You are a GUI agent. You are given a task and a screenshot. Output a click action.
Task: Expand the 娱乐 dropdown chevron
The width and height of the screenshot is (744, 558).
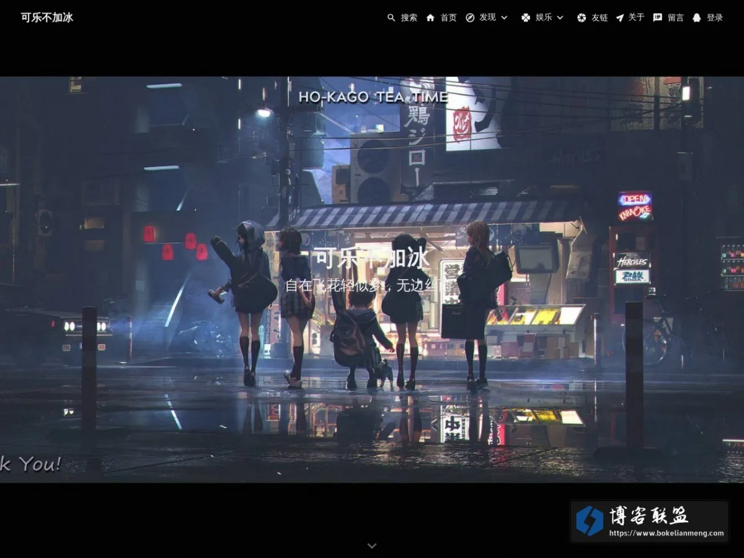click(560, 17)
